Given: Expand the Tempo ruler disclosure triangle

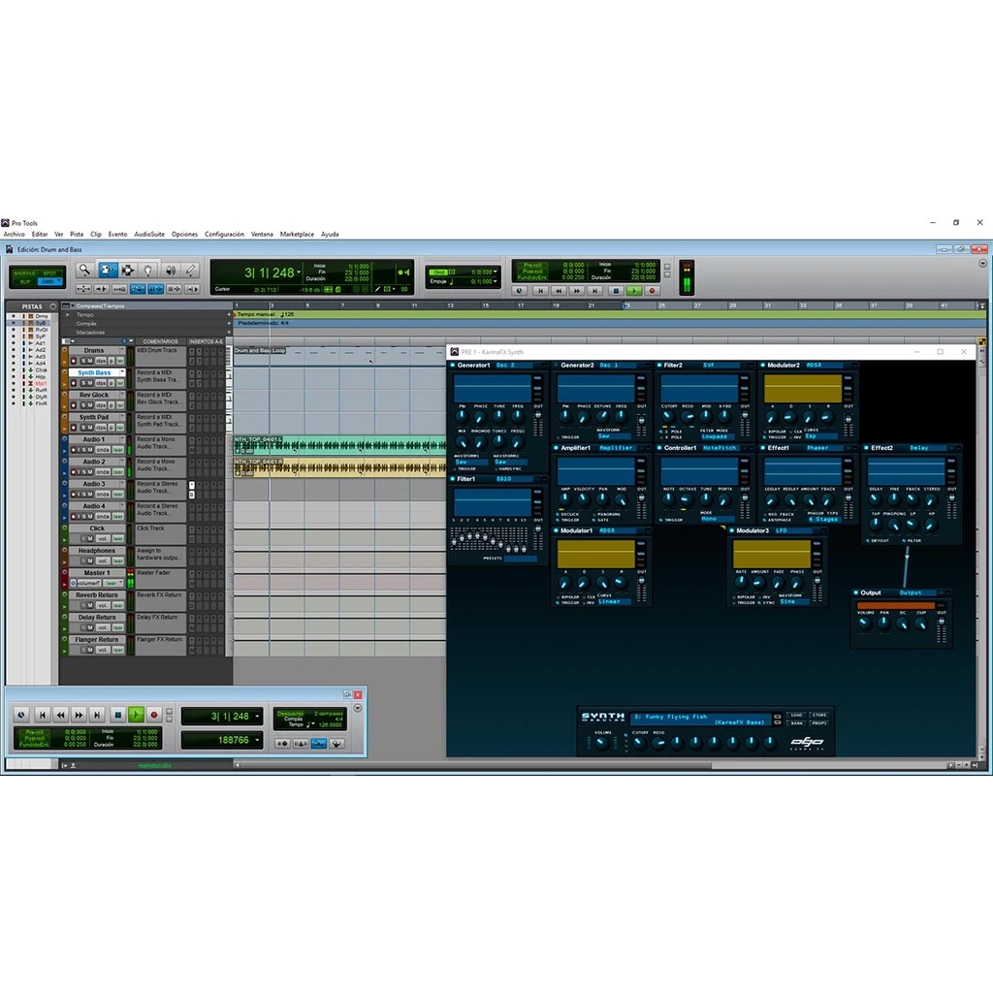Looking at the screenshot, I should (x=68, y=315).
